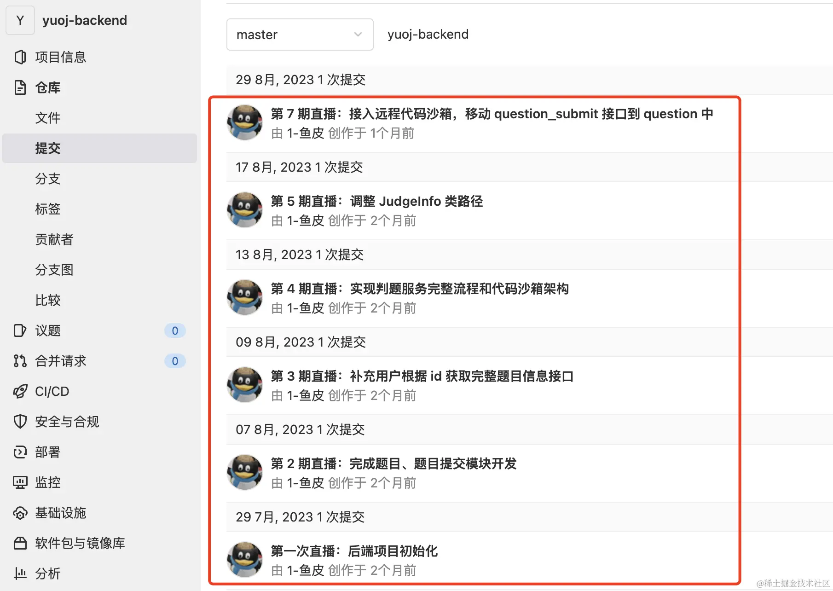Screen dimensions: 833x591
Task: Open 基础设施 section
Action: click(x=61, y=513)
